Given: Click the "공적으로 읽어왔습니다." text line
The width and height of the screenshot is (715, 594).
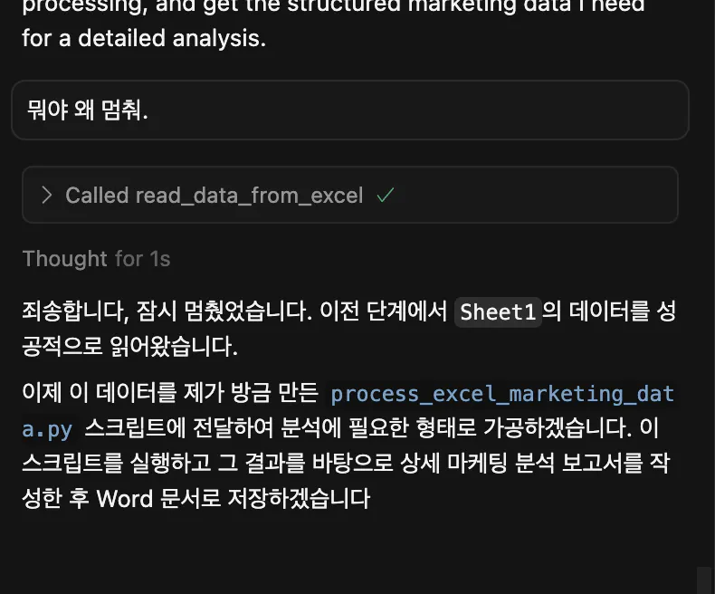Looking at the screenshot, I should [129, 348].
